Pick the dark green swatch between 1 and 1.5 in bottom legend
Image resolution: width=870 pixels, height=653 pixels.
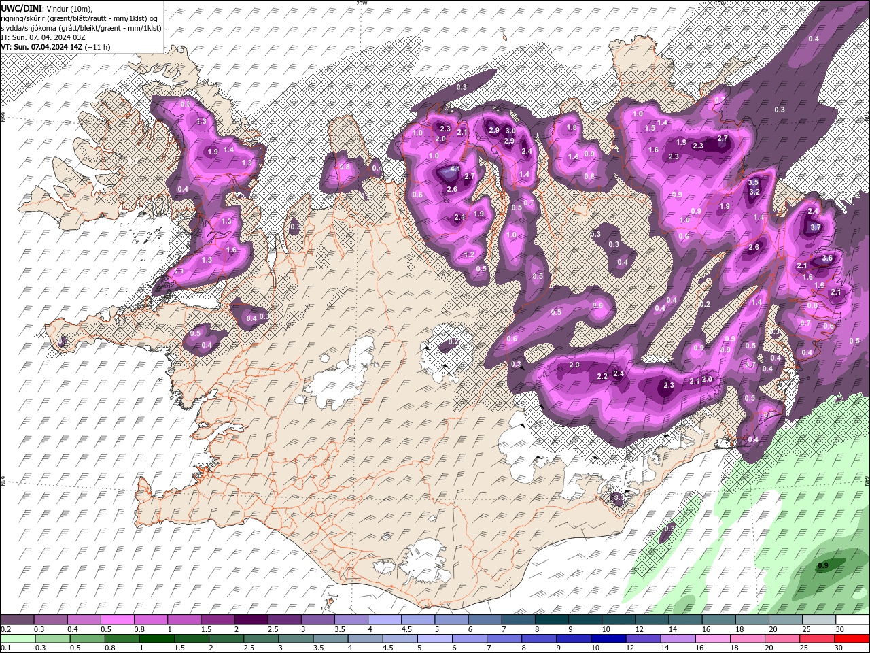pos(156,638)
